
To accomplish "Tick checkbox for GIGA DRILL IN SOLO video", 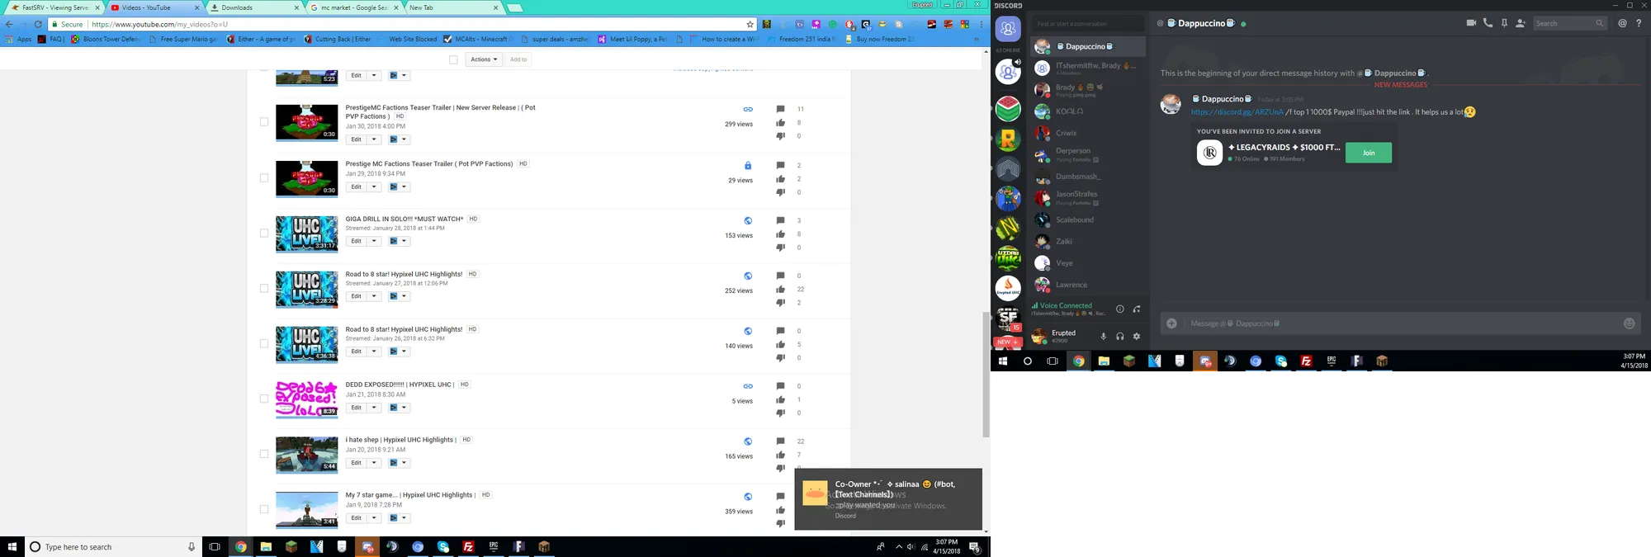I will (264, 234).
